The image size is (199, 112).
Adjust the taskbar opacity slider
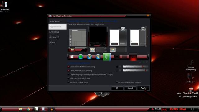coord(136,71)
